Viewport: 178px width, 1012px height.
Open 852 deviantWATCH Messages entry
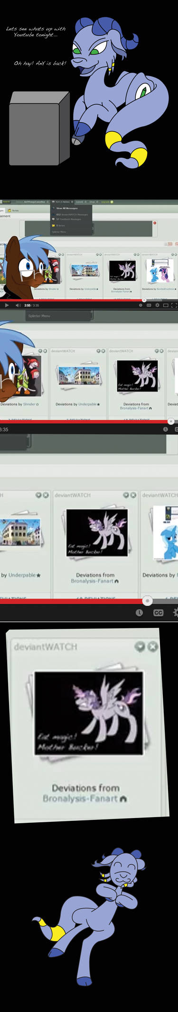[x=72, y=214]
